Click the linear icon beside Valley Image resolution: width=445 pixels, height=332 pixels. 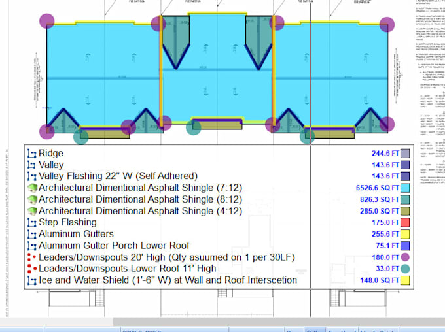pyautogui.click(x=32, y=165)
